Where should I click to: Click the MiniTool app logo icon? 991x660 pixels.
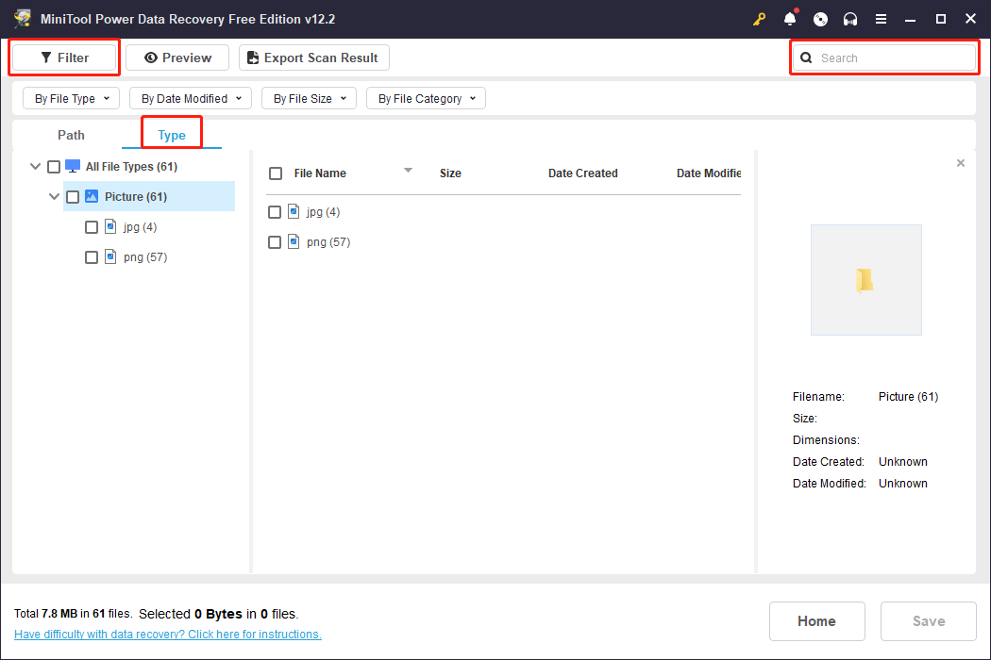click(23, 18)
